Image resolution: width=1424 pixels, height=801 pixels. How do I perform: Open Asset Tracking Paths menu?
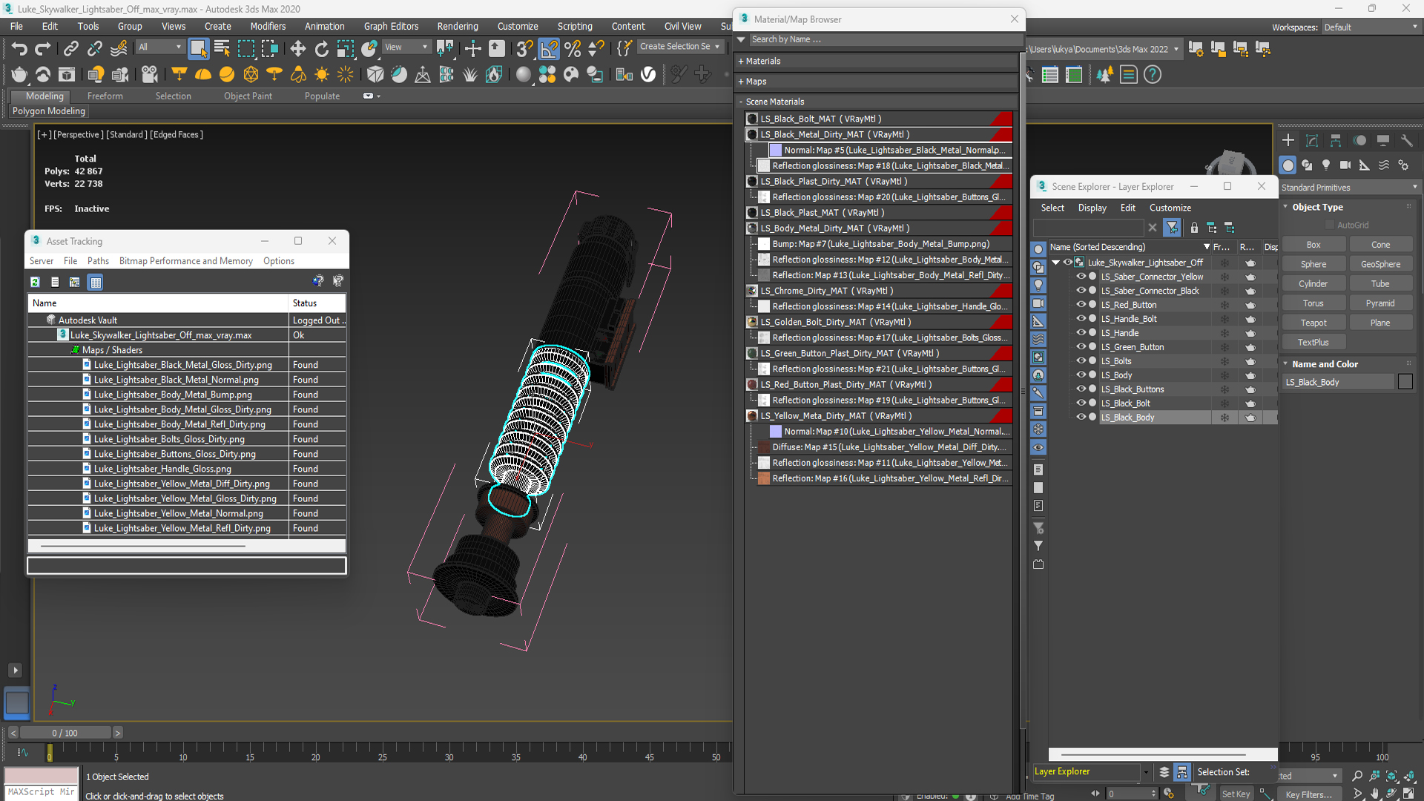pos(98,261)
